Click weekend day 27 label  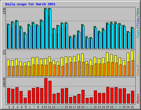(x=116, y=107)
